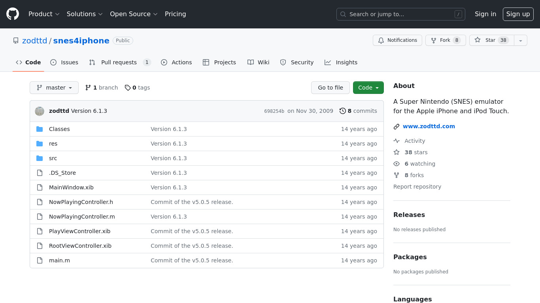The height and width of the screenshot is (303, 540).
Task: Fork the repository
Action: tap(446, 40)
